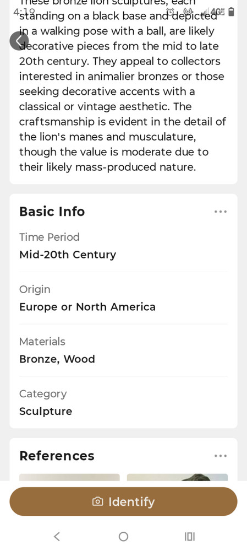Viewport: 247px width, 551px height.
Task: Open Basic Info three-dot options menu
Action: click(221, 212)
